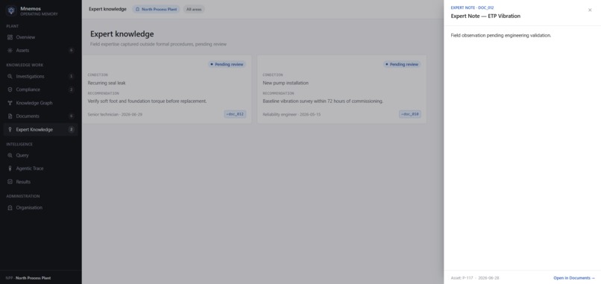
Task: Click the Verify soft foot recommendation text
Action: point(147,101)
